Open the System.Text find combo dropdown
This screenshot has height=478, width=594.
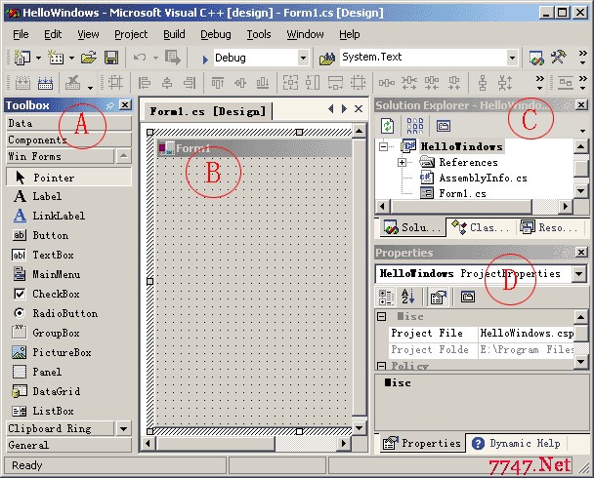click(512, 58)
